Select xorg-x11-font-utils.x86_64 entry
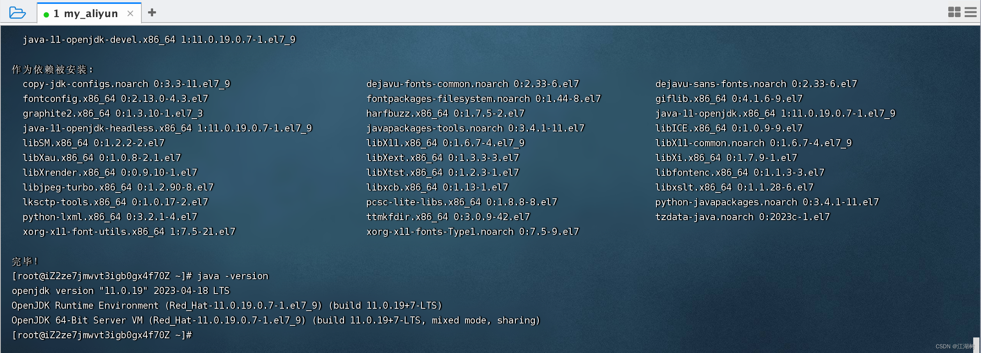The image size is (981, 353). [x=129, y=232]
